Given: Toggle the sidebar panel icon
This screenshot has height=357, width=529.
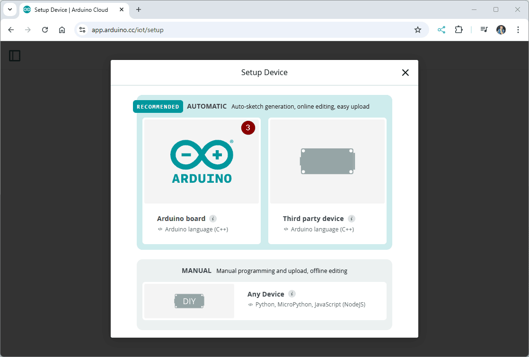Looking at the screenshot, I should click(x=15, y=56).
